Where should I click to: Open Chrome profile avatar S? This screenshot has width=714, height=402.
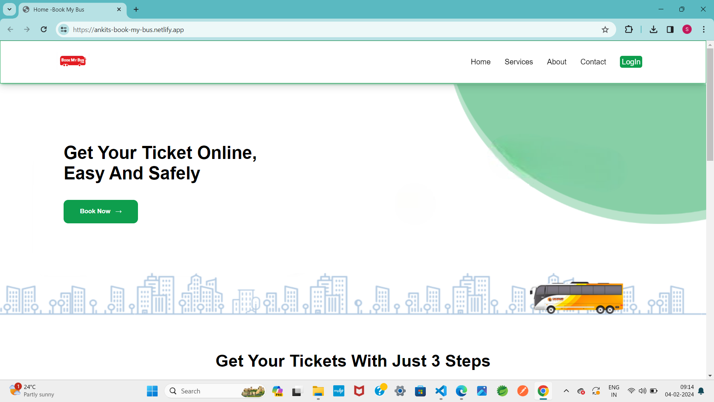pyautogui.click(x=687, y=29)
